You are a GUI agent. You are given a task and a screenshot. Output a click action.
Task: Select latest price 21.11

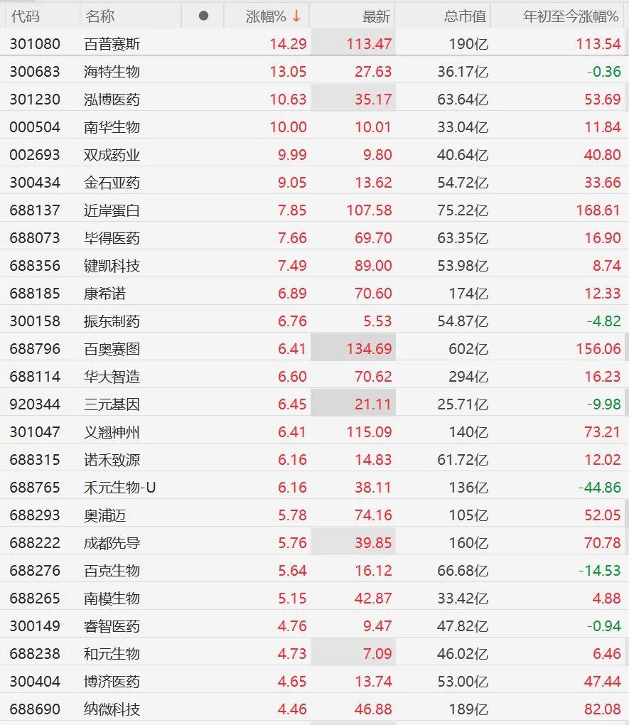tap(372, 404)
